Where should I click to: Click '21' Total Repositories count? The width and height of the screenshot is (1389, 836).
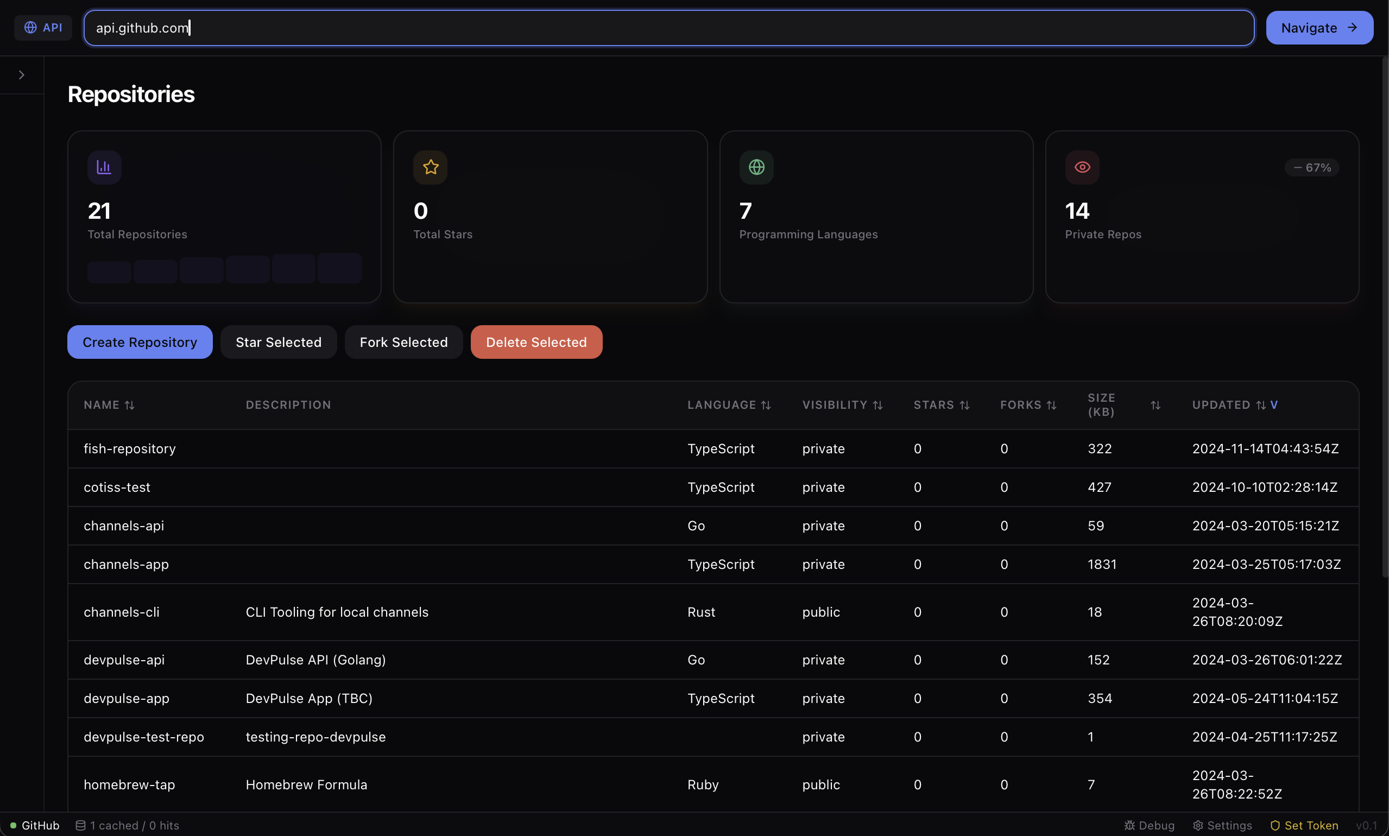99,211
